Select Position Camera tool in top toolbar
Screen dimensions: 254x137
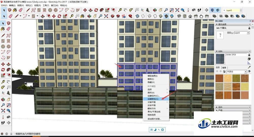(188, 10)
